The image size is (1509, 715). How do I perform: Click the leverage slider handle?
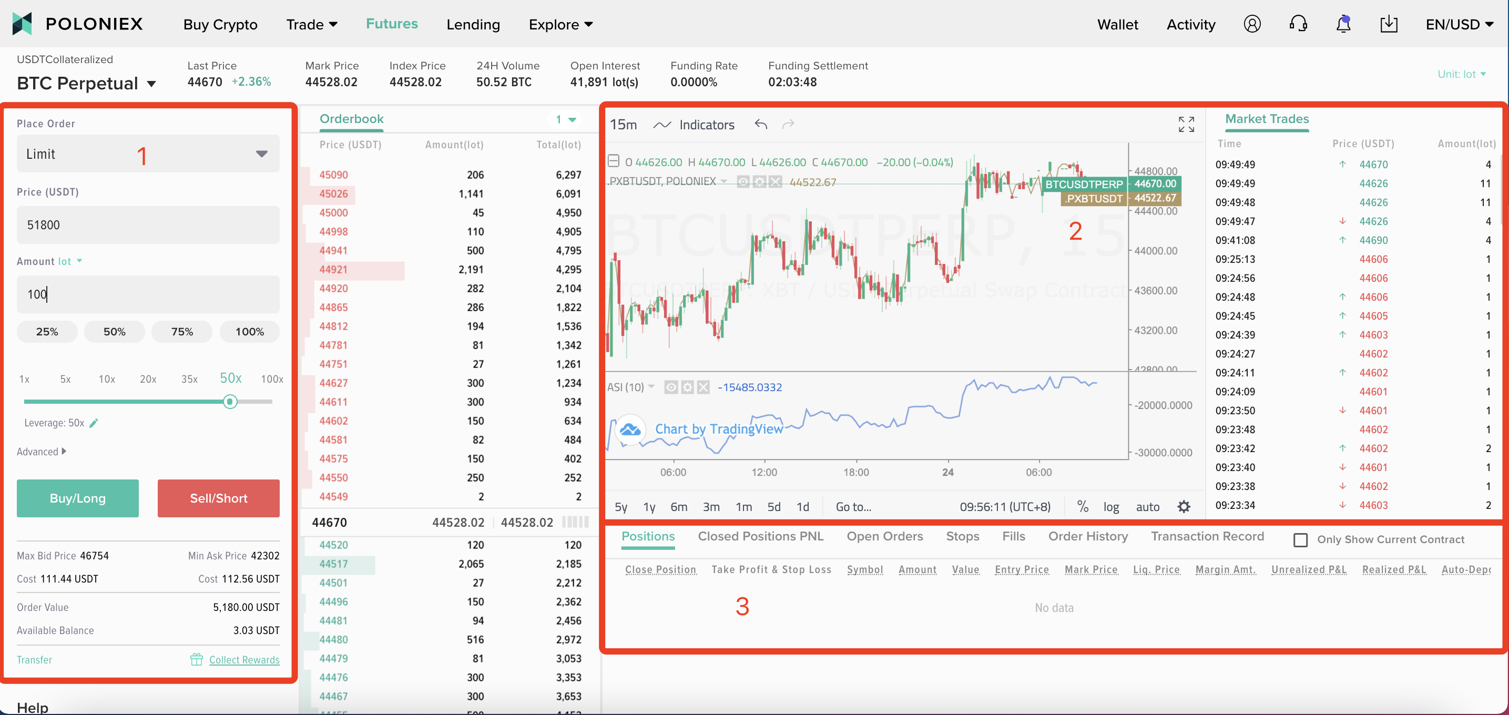coord(230,401)
